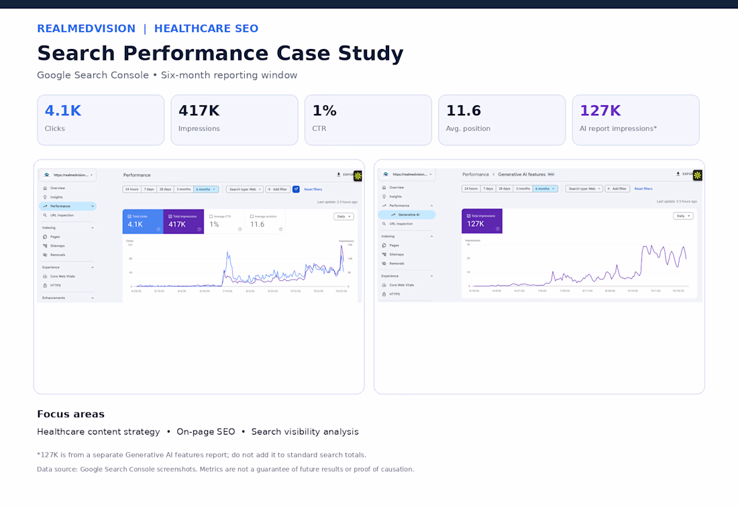Click the Export download icon in the Generative AI screenshot

click(678, 174)
